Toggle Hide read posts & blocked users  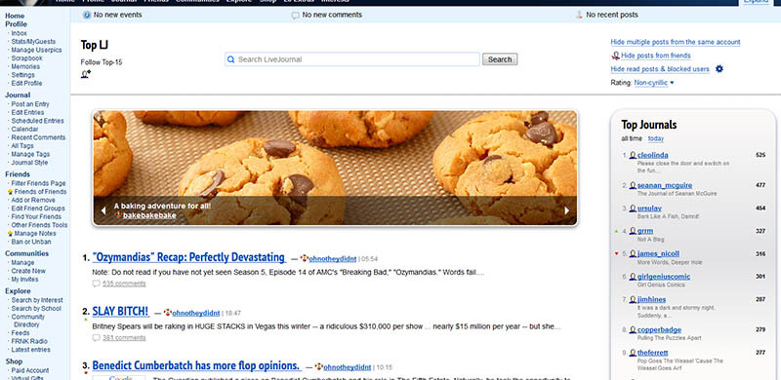click(660, 69)
